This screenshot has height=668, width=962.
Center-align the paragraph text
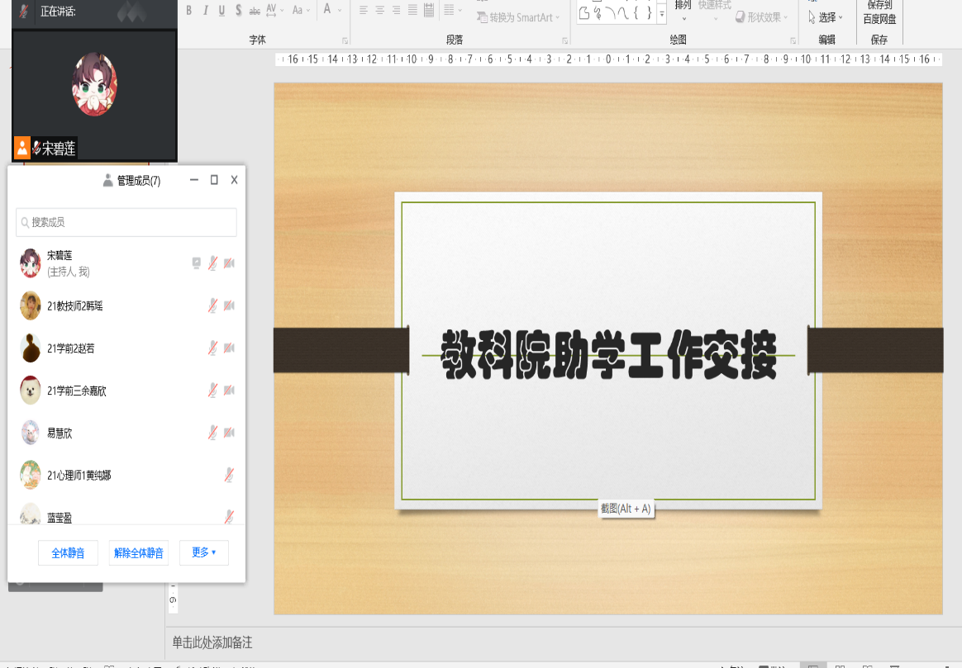point(380,10)
